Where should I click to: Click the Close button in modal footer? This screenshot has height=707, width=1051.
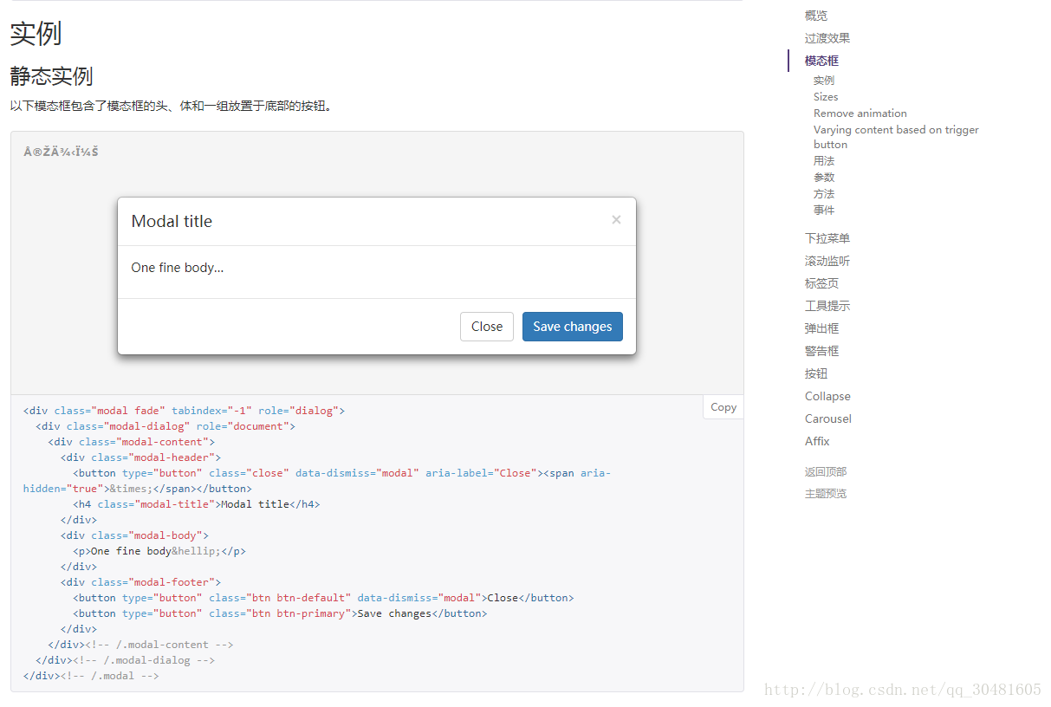[x=487, y=327]
